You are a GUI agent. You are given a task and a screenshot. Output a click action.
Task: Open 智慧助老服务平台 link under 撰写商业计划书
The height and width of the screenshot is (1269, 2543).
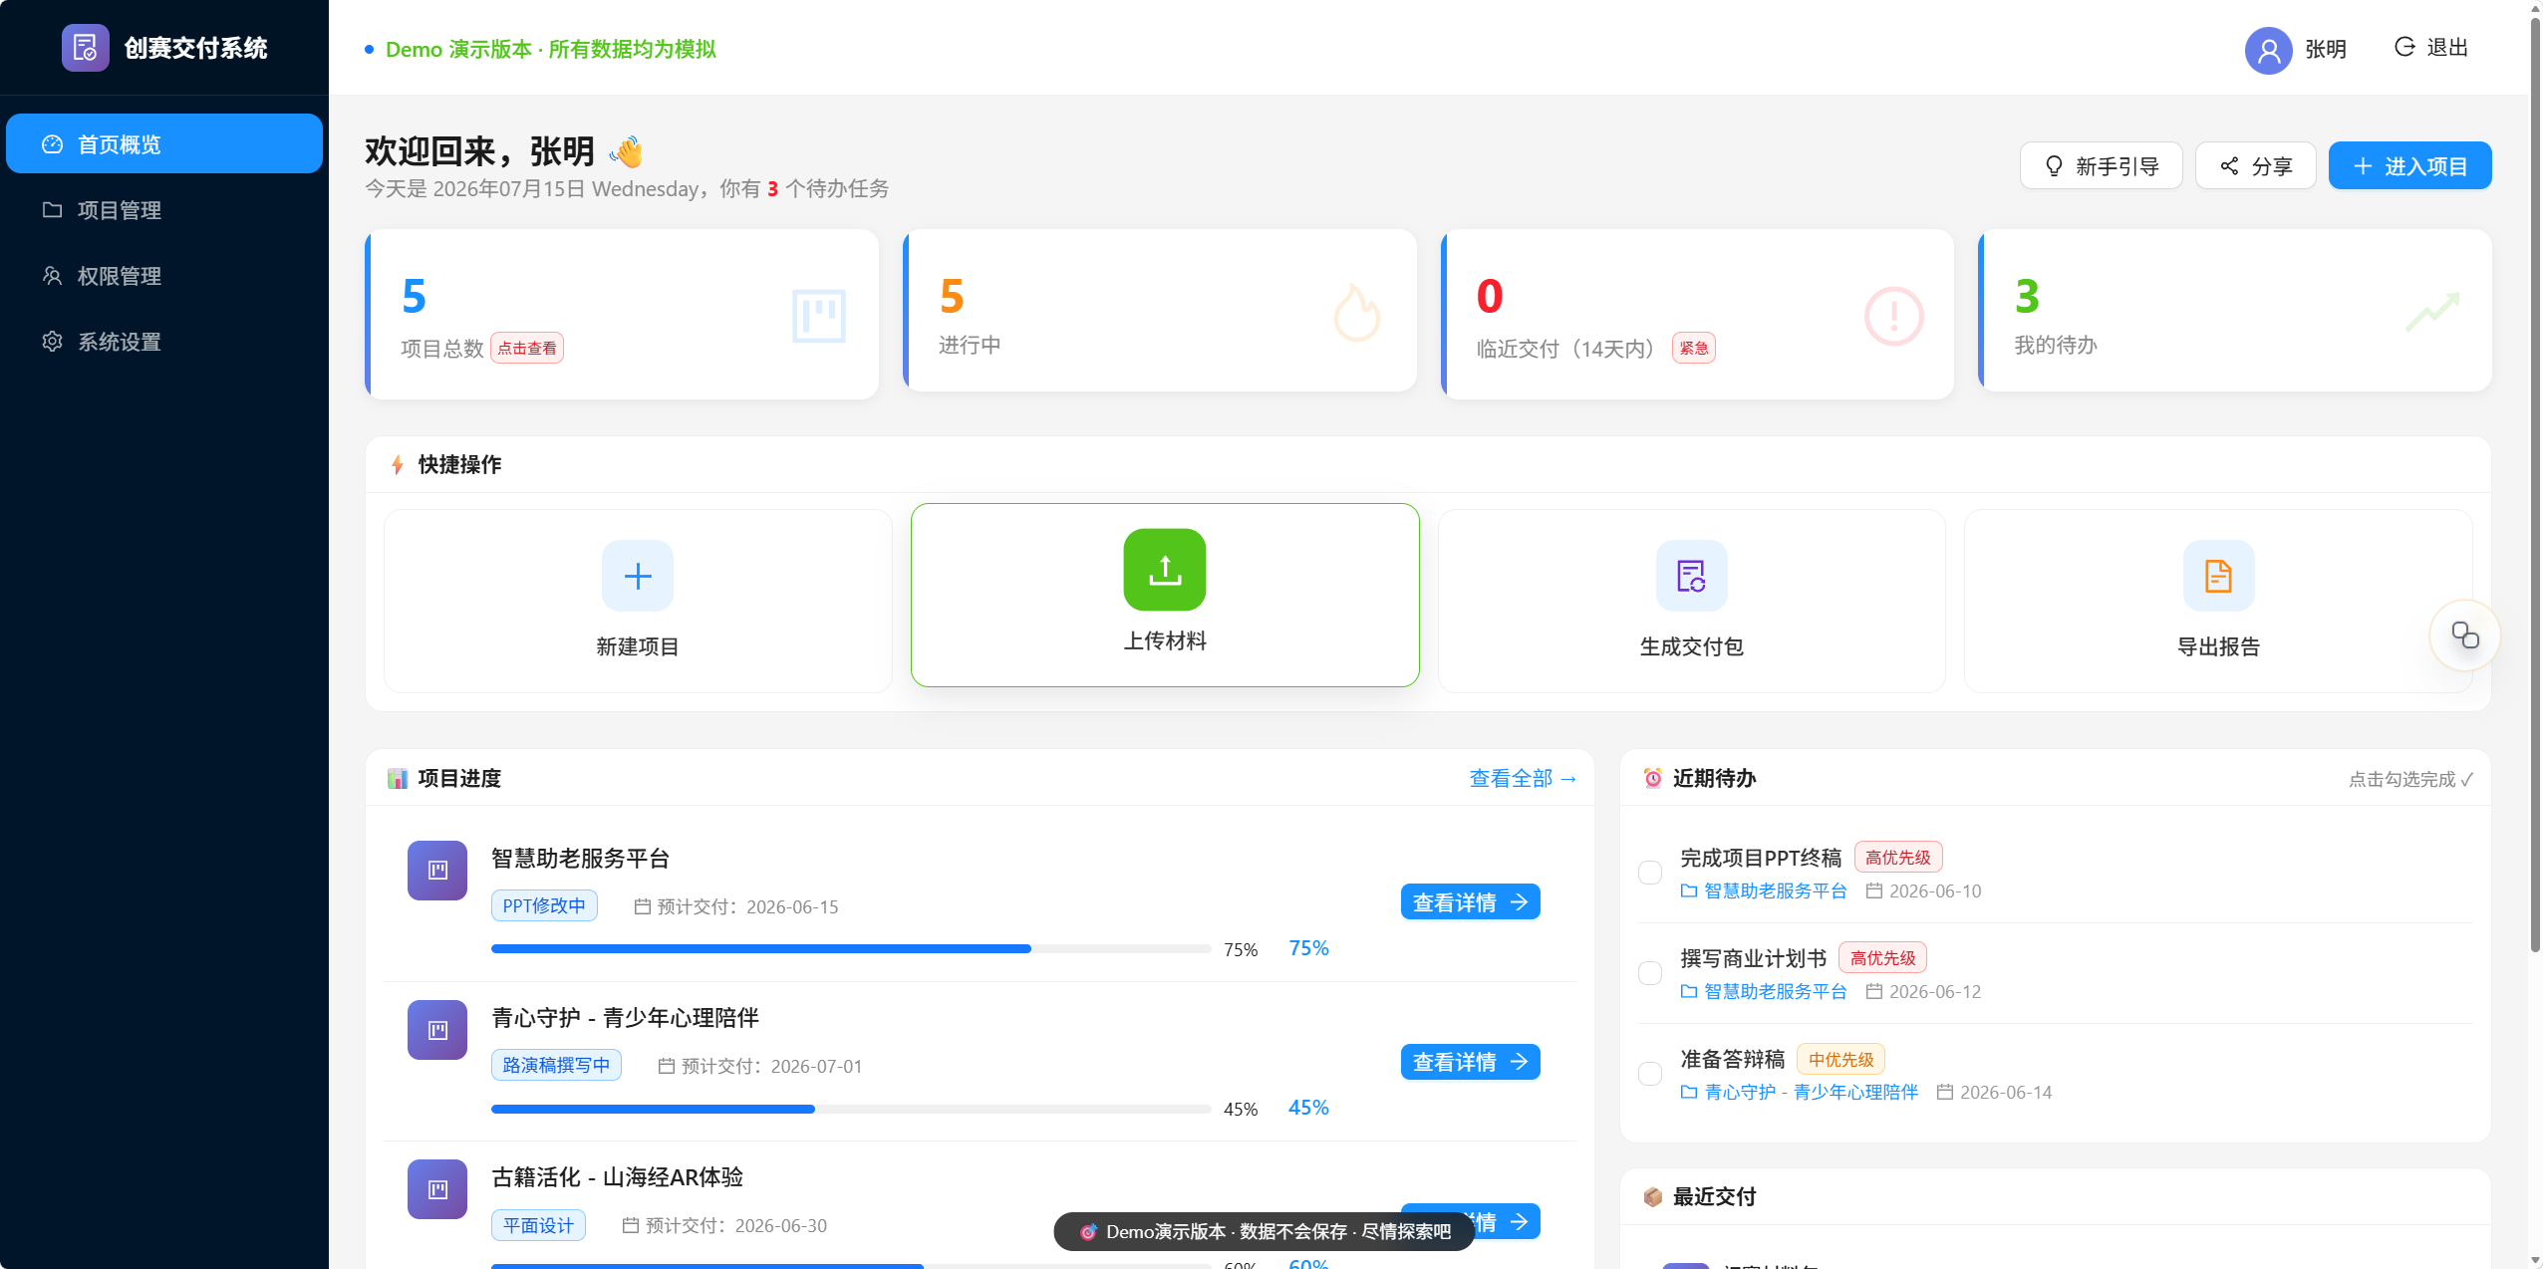1764,991
